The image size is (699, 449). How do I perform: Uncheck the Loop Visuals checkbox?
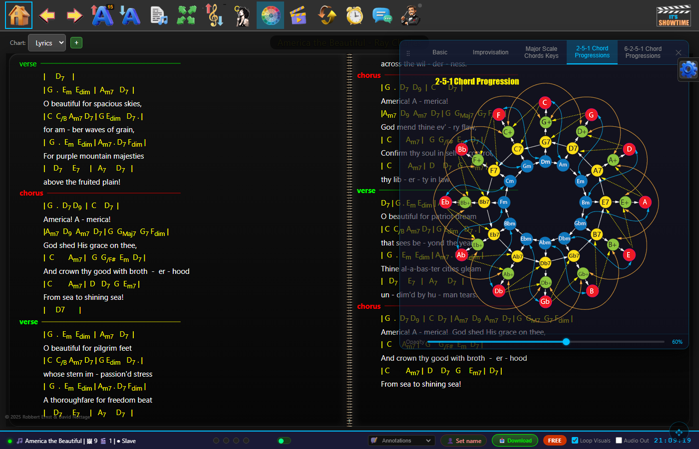pyautogui.click(x=575, y=441)
